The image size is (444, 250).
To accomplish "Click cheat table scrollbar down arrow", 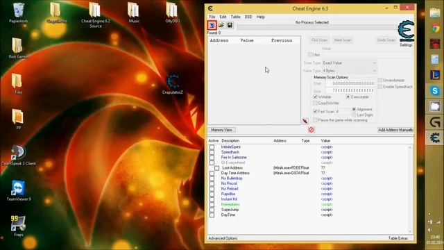I will 410,231.
